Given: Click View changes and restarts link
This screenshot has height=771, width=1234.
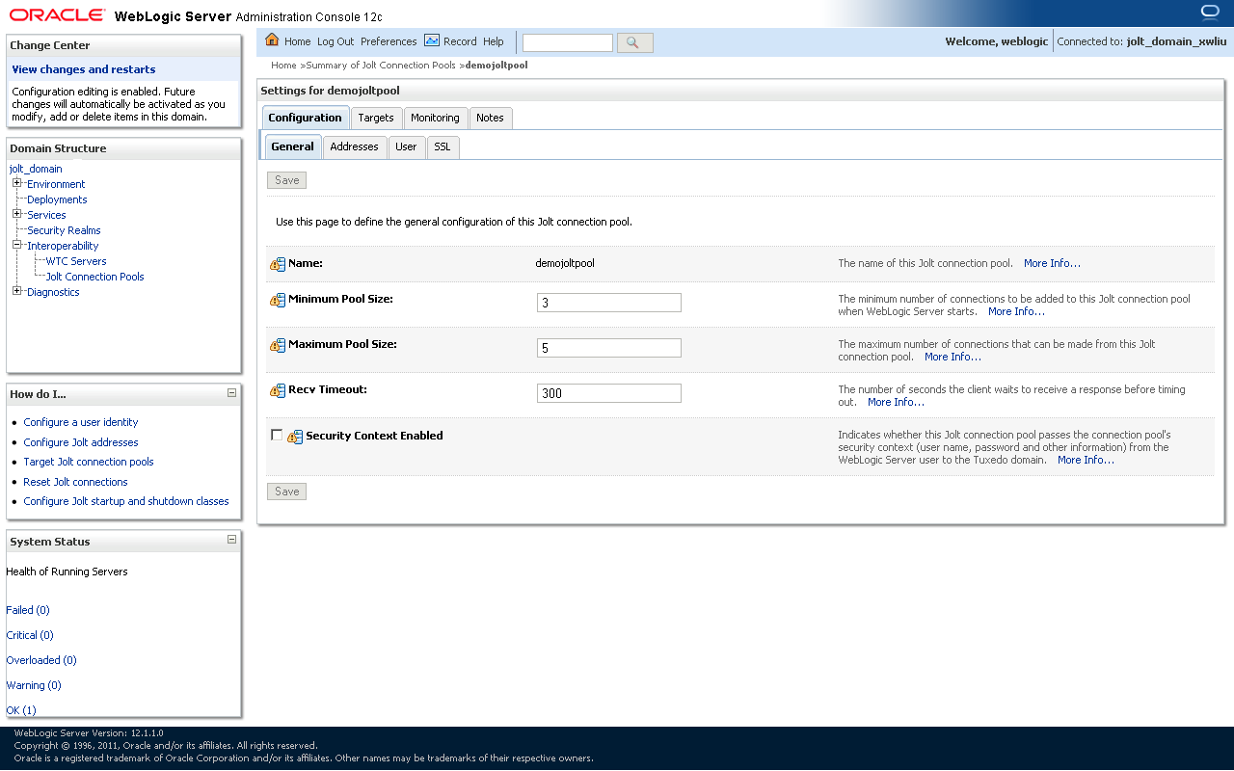Looking at the screenshot, I should 84,69.
